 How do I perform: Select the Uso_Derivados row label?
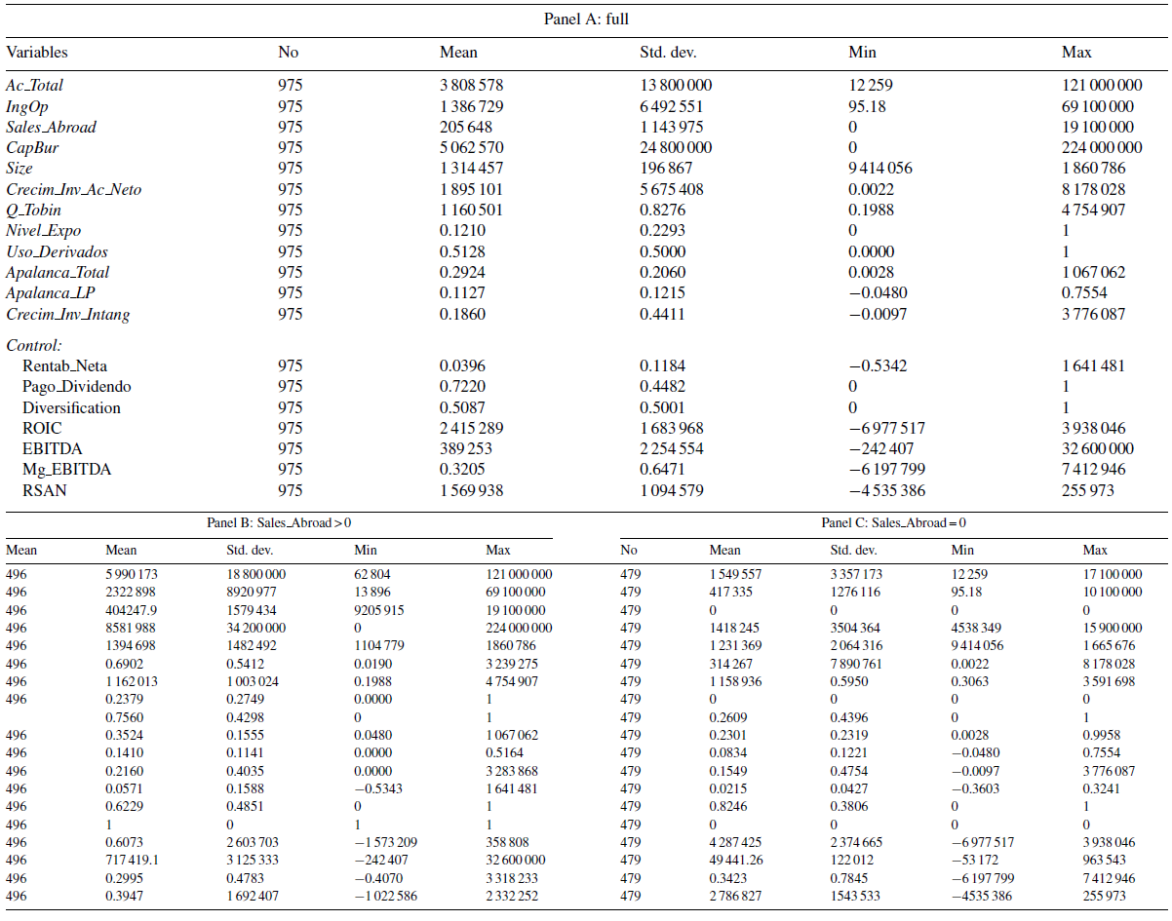tap(57, 252)
